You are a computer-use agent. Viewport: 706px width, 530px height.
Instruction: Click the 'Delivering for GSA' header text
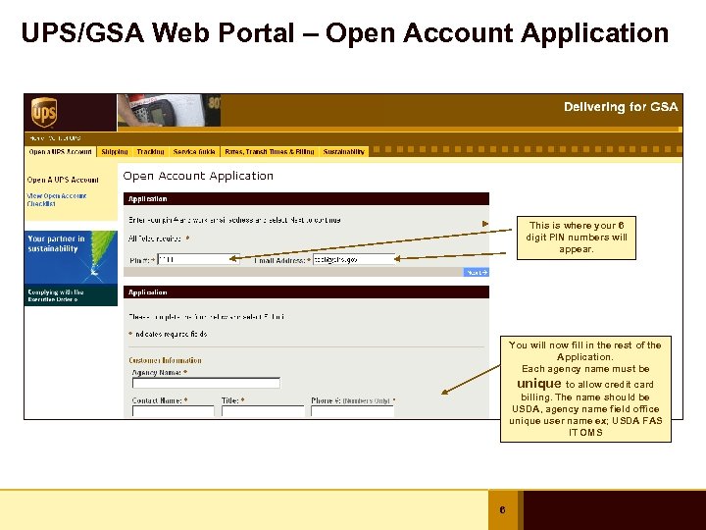click(621, 107)
